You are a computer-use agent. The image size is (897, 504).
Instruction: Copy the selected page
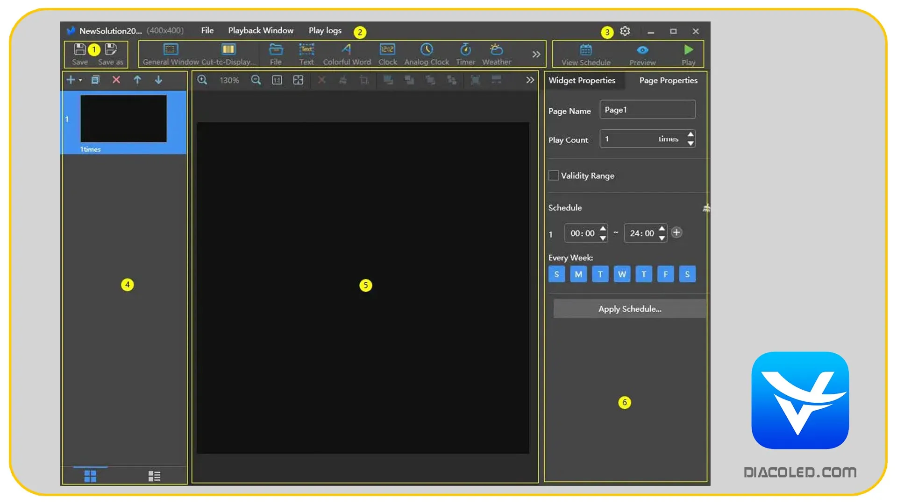tap(95, 80)
